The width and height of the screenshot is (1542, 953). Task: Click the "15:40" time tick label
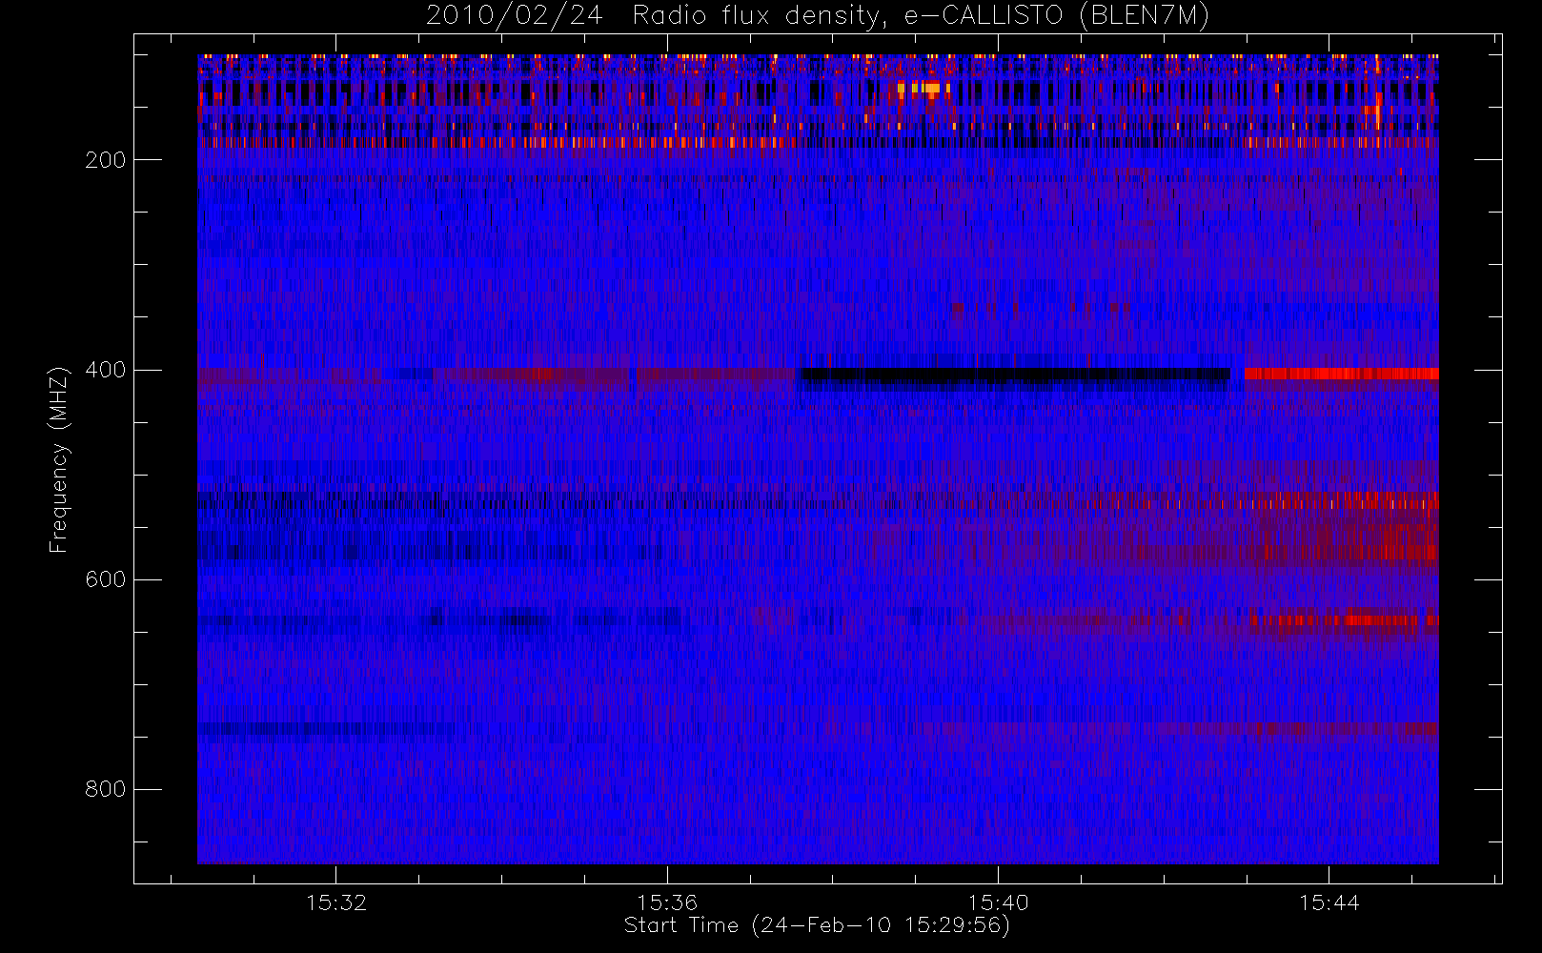pyautogui.click(x=998, y=902)
